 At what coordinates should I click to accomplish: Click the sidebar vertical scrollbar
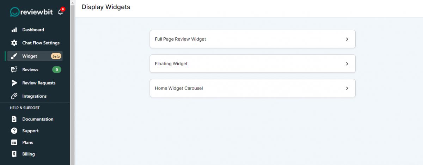[x=73, y=82]
